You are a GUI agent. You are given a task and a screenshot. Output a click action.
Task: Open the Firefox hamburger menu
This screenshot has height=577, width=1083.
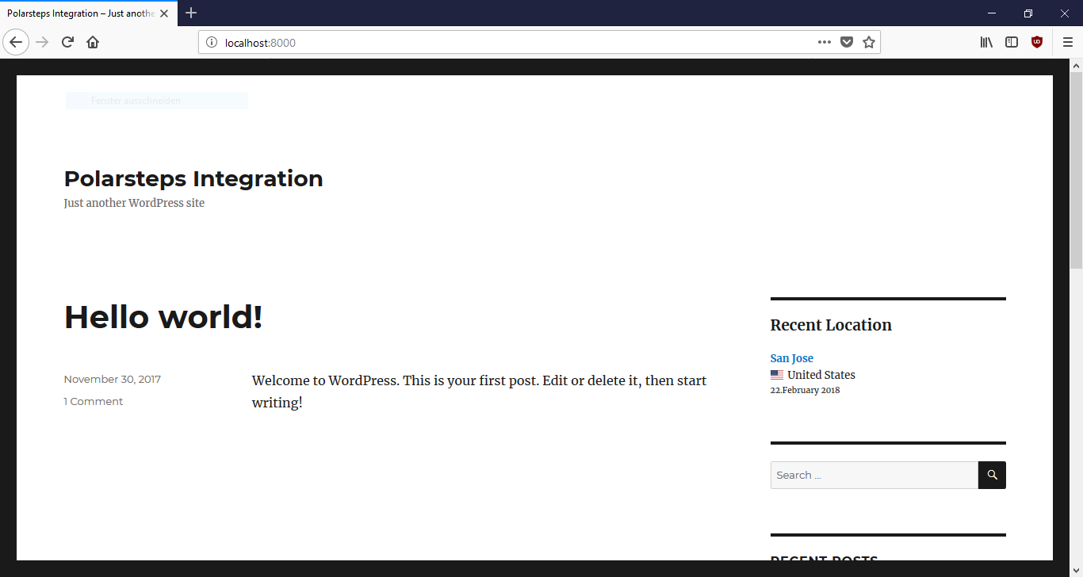tap(1068, 43)
